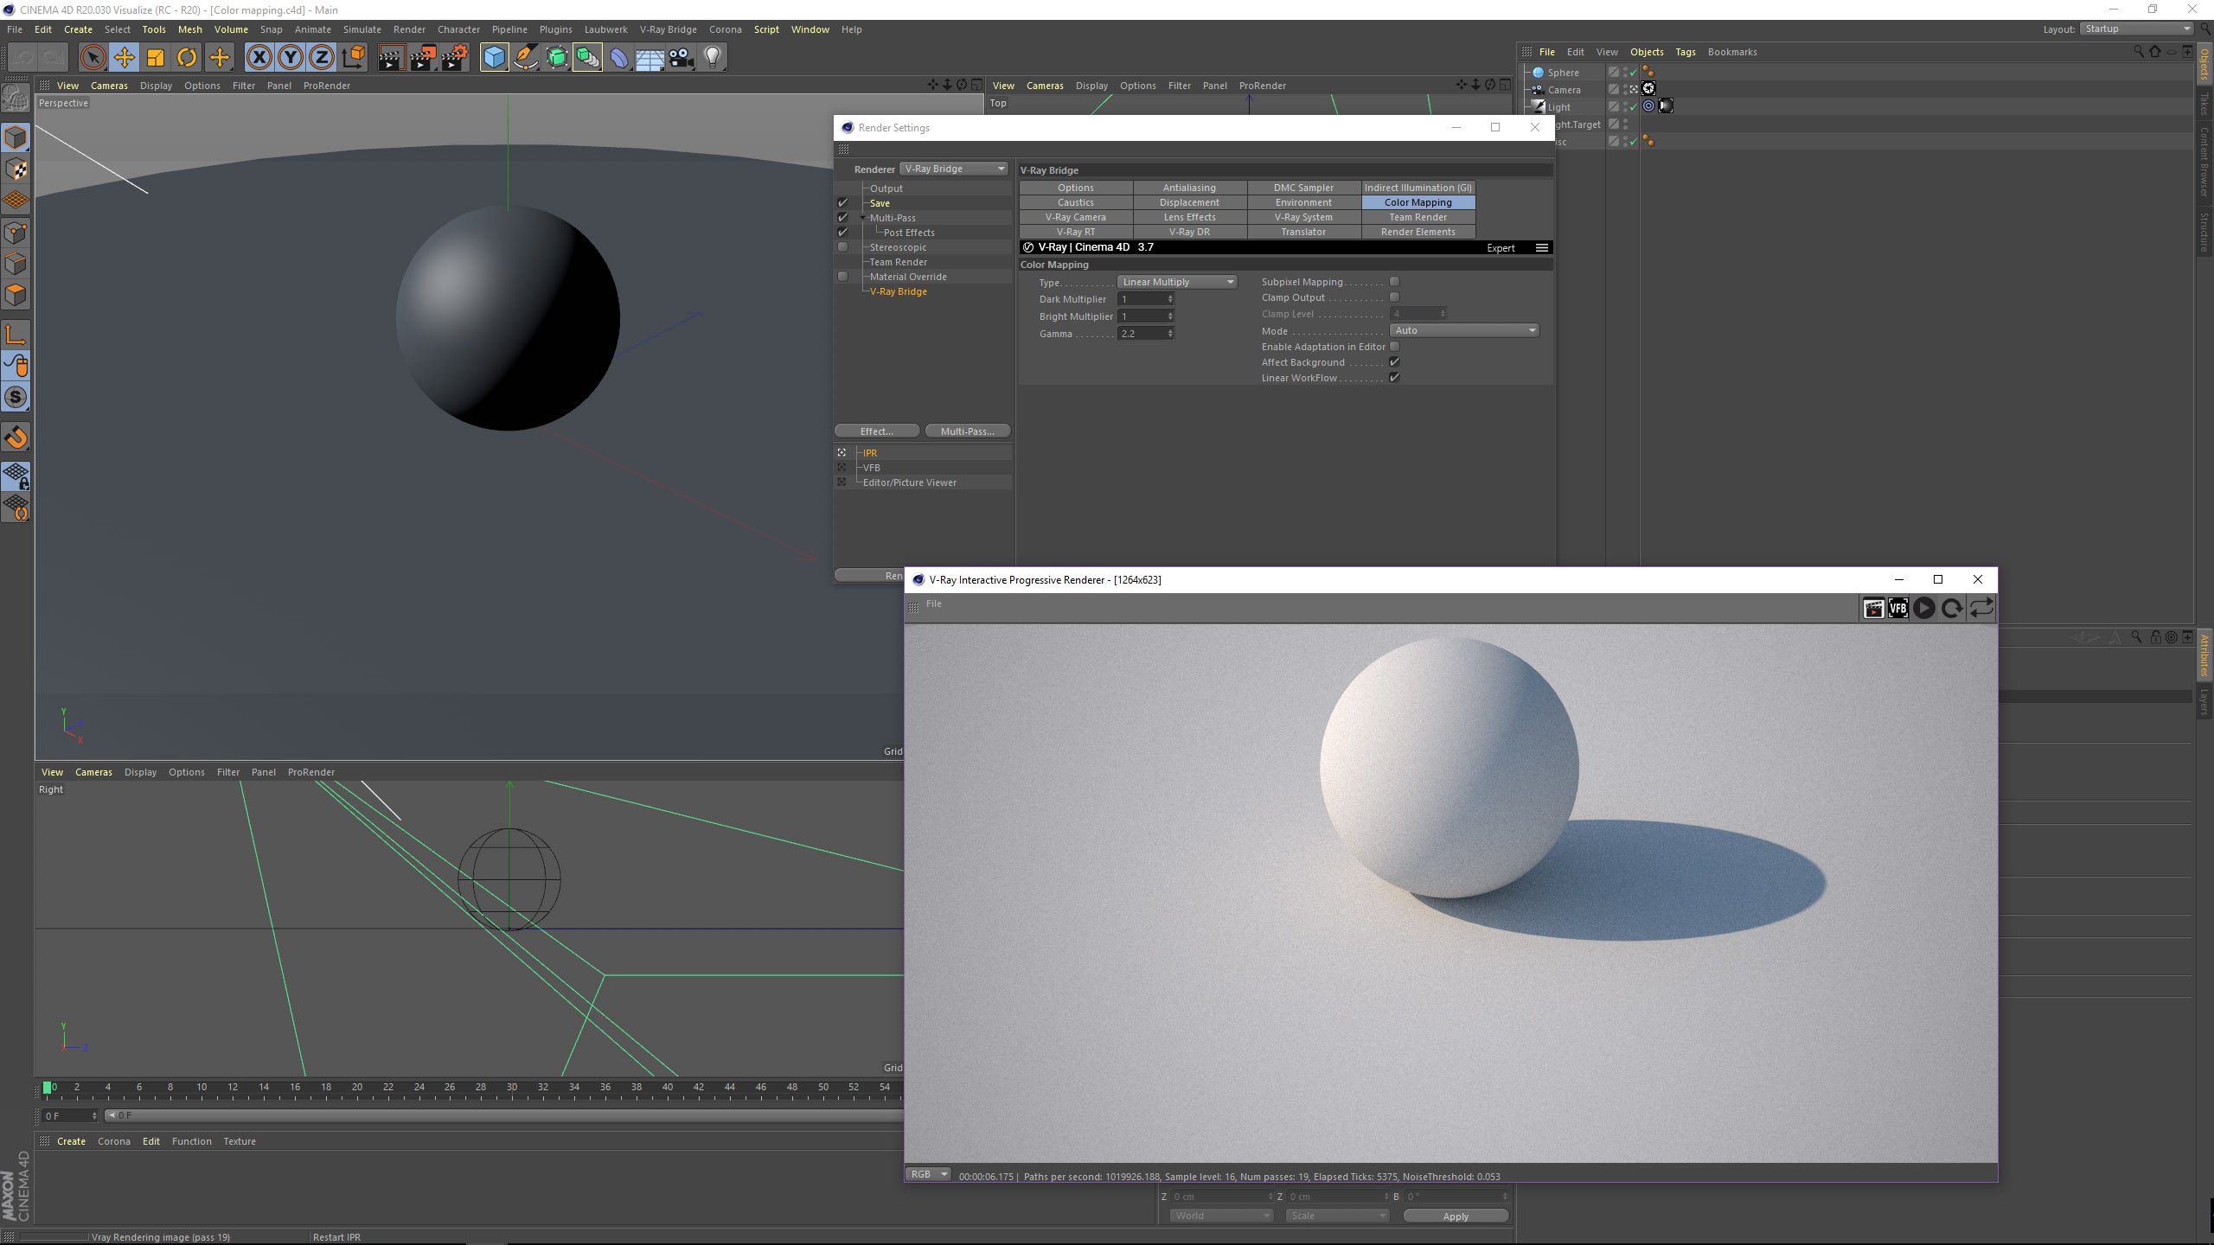Uncheck Affect Background option
Screen dimensions: 2214x1245
point(1394,362)
